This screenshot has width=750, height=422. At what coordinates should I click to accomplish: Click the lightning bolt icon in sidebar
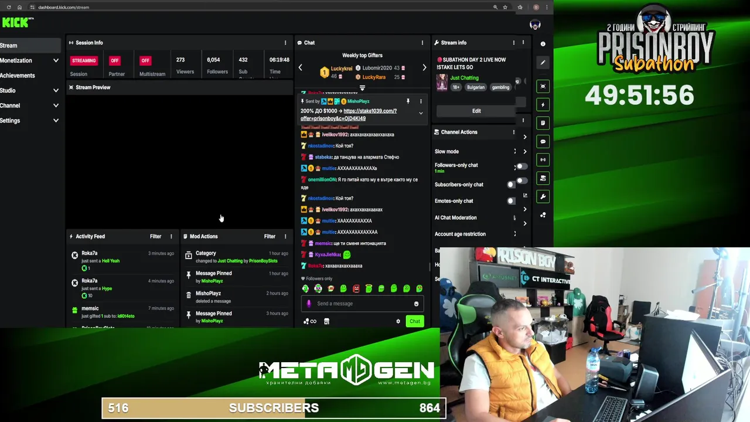[x=543, y=105]
